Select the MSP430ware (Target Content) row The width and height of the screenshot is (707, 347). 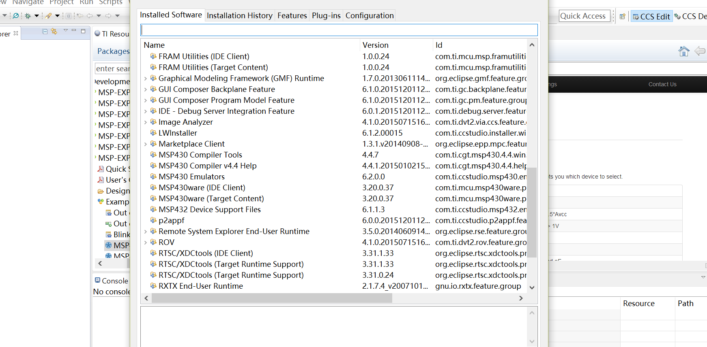coord(334,198)
